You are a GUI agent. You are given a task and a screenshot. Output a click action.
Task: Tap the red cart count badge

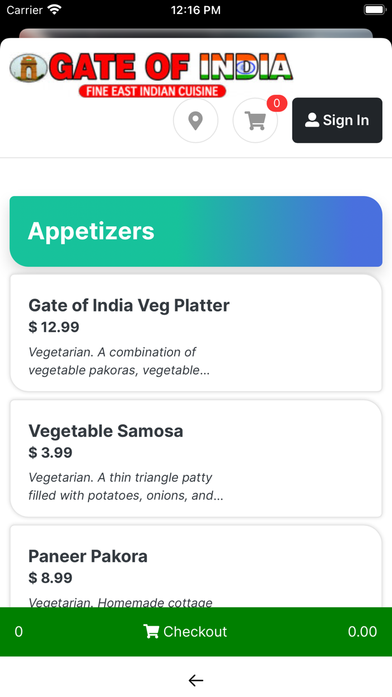277,104
